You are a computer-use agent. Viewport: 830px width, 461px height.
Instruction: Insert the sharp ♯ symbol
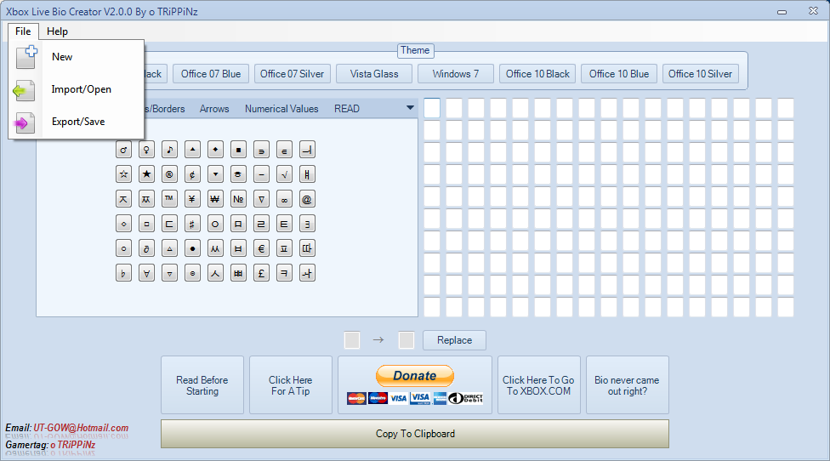point(193,224)
